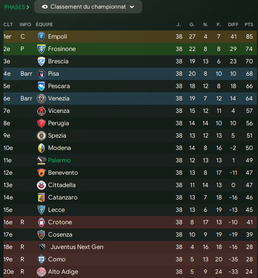Open the Palermo eagle crest
The width and height of the screenshot is (258, 278).
pyautogui.click(x=41, y=160)
